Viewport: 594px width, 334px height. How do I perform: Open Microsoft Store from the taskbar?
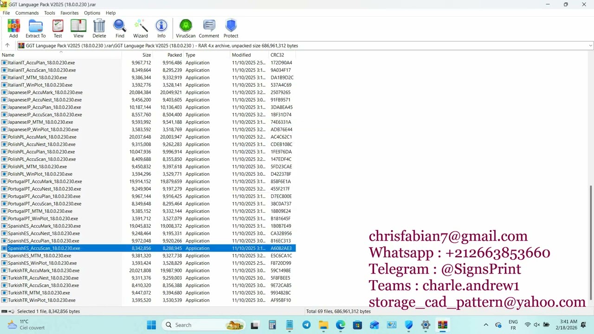[357, 325]
